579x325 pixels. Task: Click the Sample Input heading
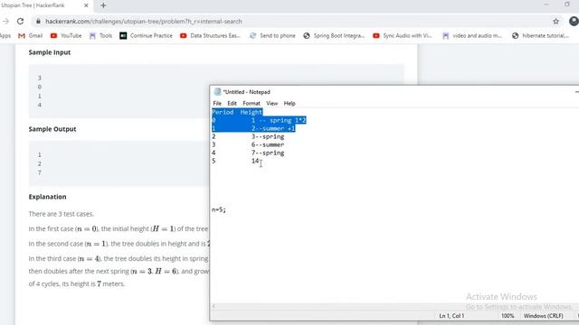50,52
